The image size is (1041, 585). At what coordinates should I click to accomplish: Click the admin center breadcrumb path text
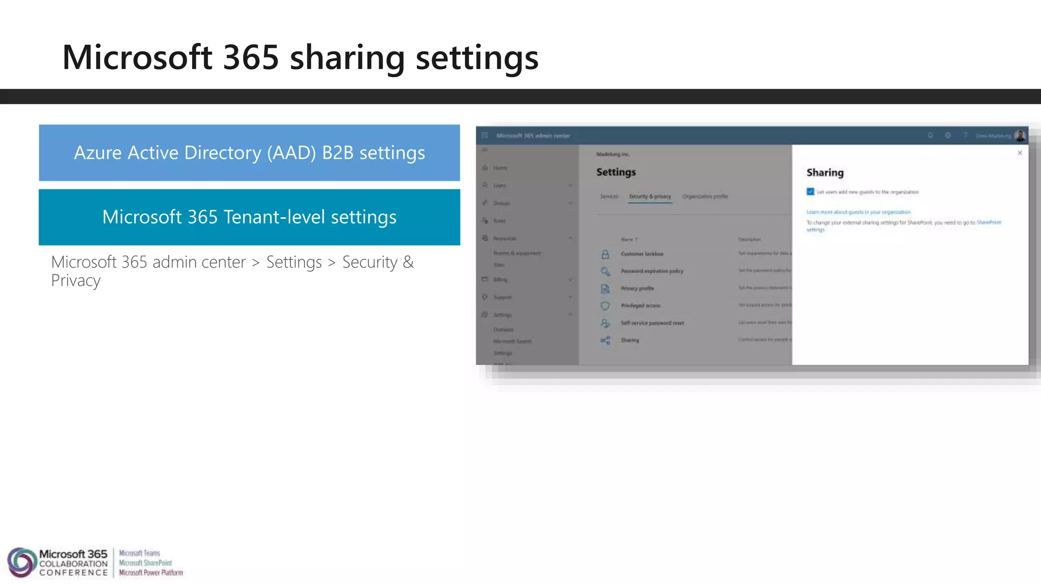pyautogui.click(x=233, y=271)
